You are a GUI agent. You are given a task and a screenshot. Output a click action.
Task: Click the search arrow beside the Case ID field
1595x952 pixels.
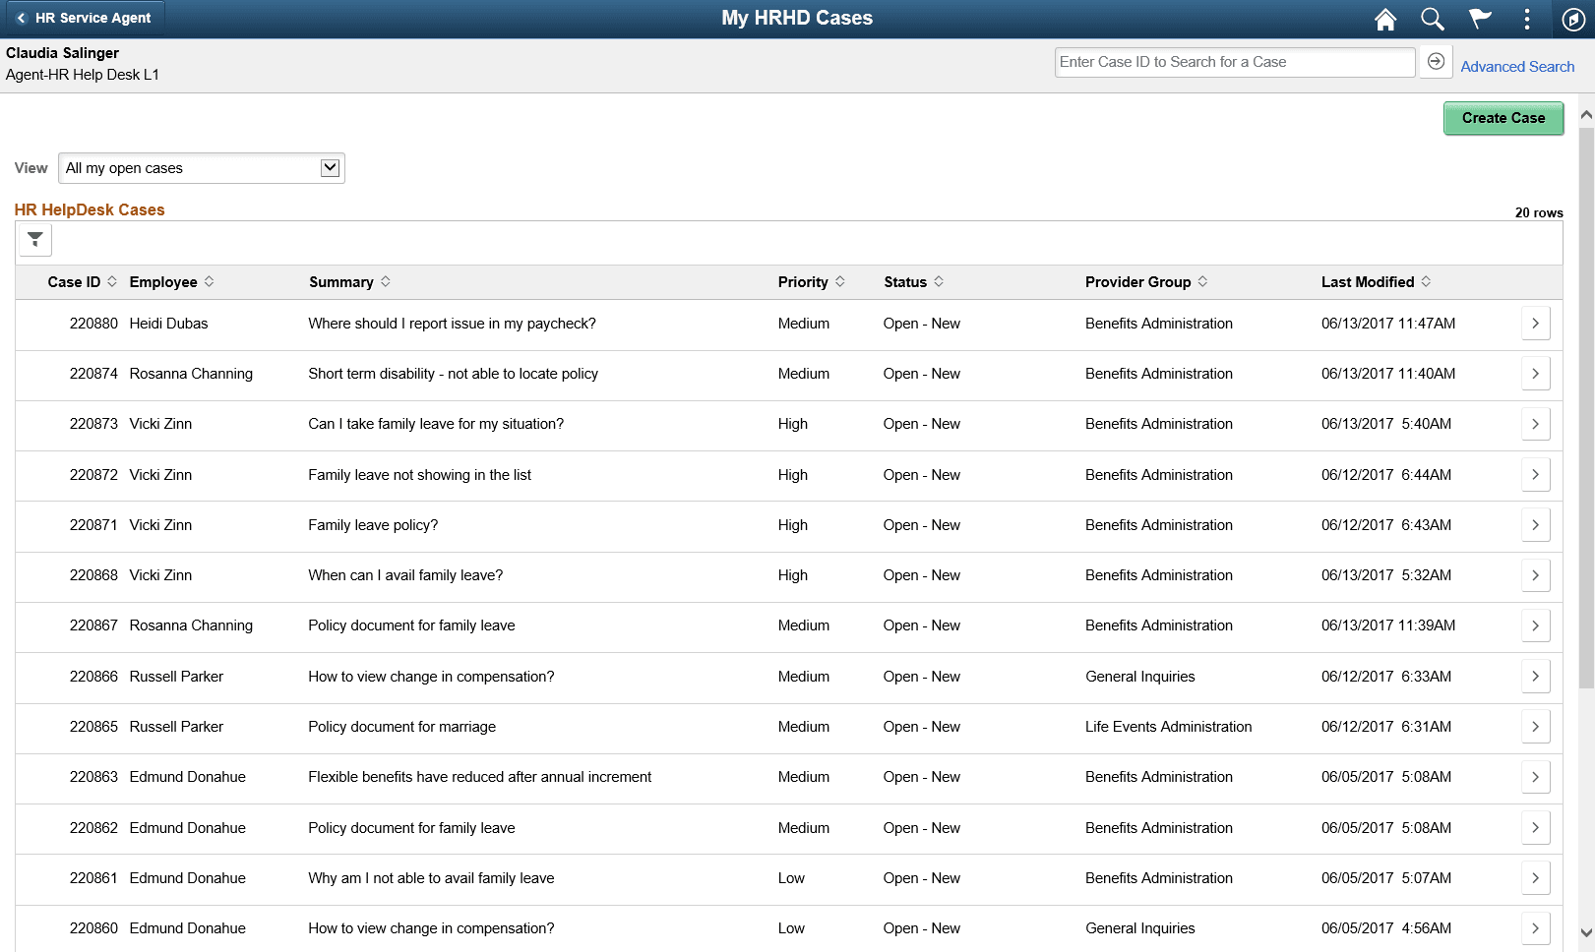1436,61
